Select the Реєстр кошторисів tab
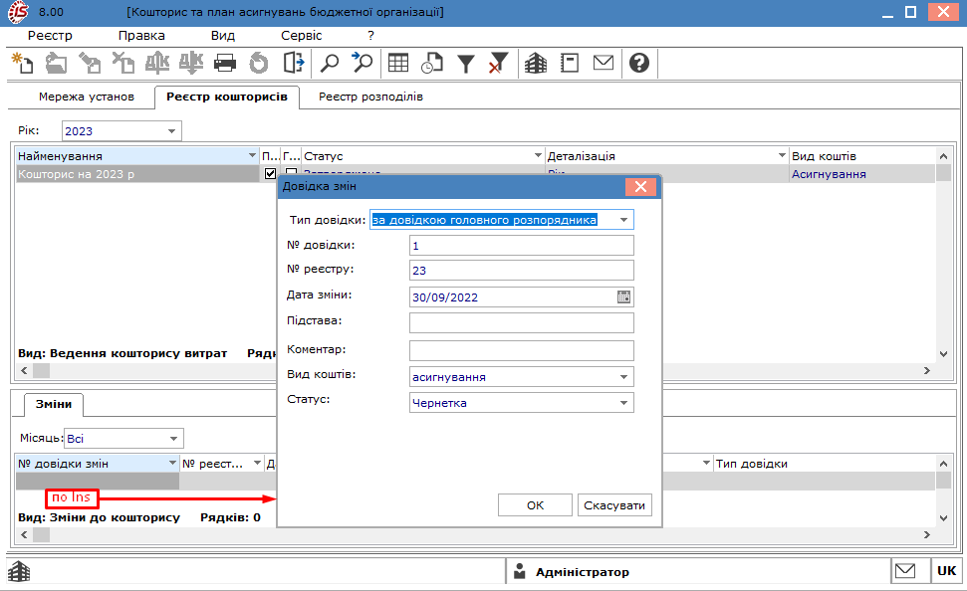 (227, 97)
